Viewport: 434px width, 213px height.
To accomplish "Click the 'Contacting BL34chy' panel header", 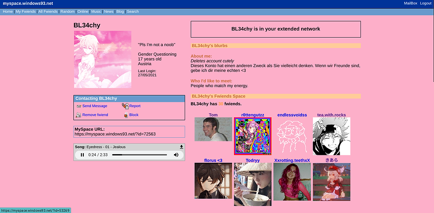I will point(129,98).
